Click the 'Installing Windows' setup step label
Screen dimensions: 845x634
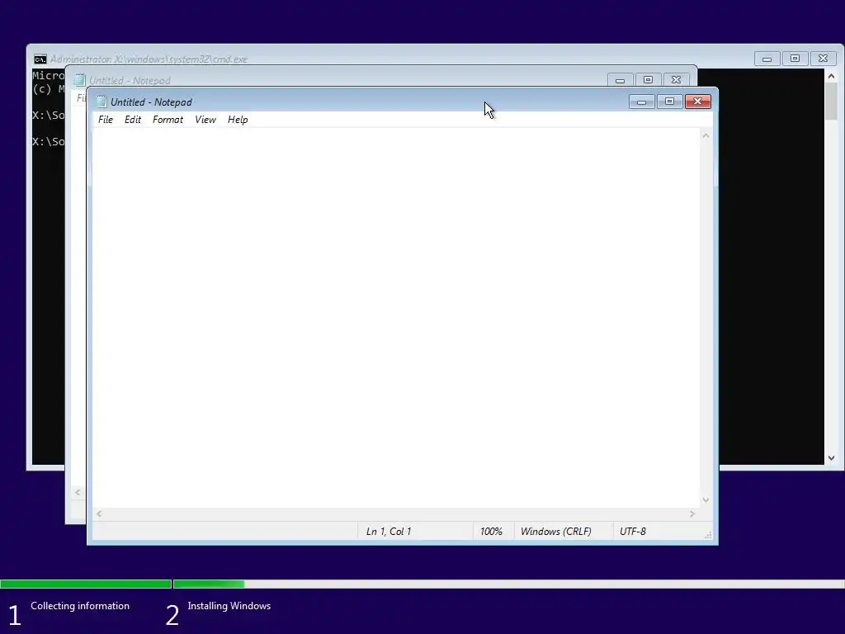click(x=229, y=606)
